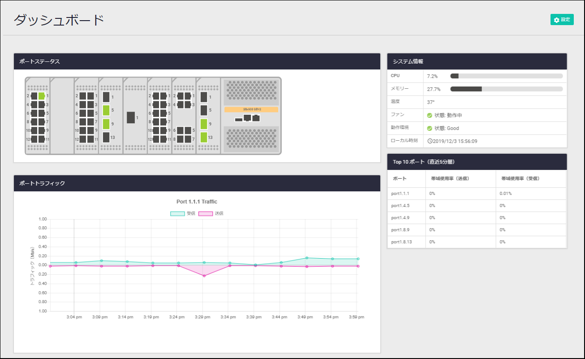
Task: Select port1.8.13 row in Top 10 table
Action: pos(477,242)
